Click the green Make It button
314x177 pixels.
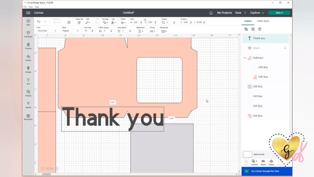[279, 13]
